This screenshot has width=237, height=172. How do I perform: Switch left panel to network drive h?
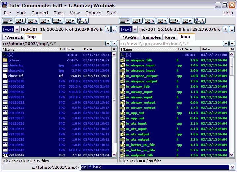click(x=33, y=21)
